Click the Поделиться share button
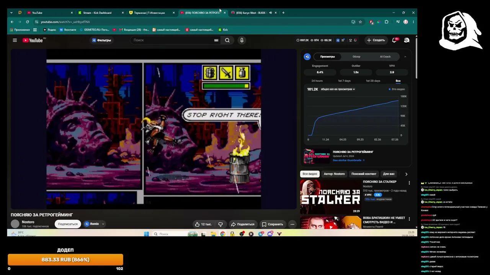The height and width of the screenshot is (275, 490). [243, 224]
